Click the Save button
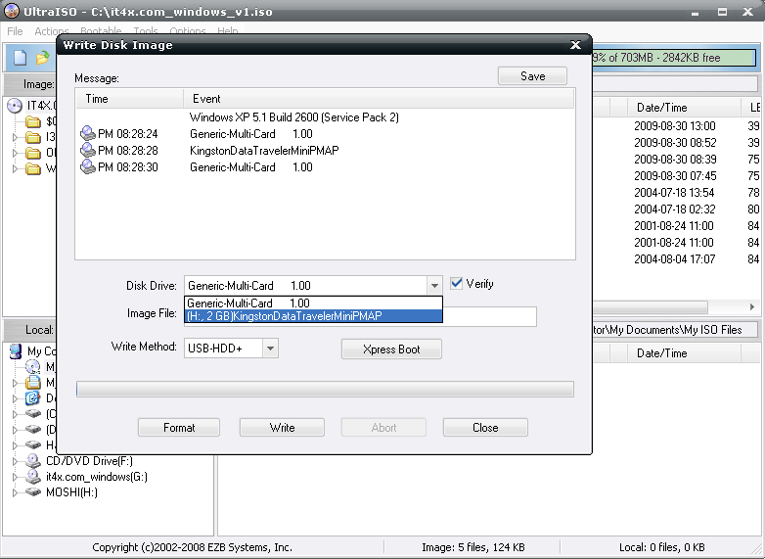 coord(532,76)
